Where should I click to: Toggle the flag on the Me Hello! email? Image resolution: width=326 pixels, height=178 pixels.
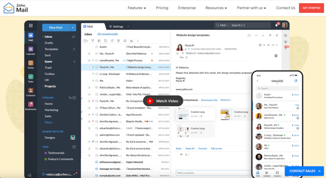click(93, 81)
